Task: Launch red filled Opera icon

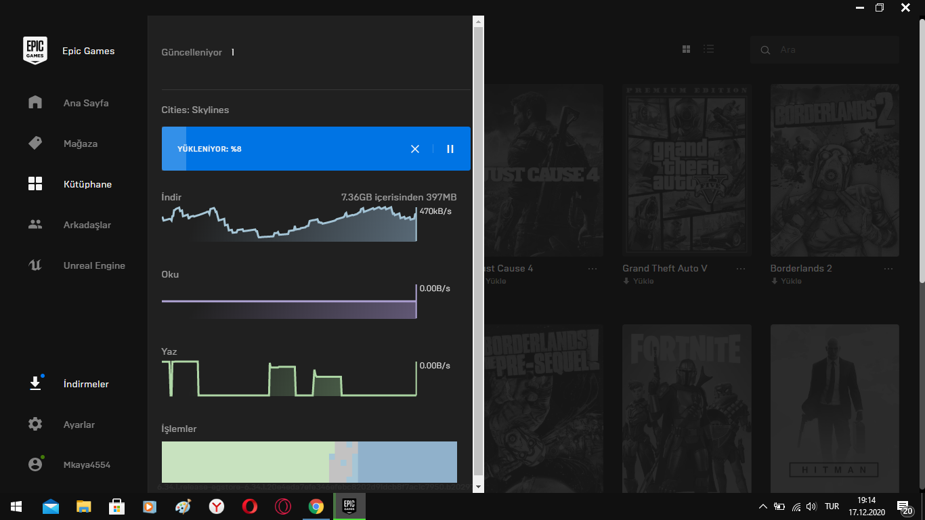Action: 250,506
